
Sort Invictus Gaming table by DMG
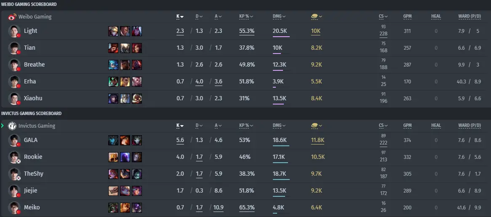(x=279, y=126)
